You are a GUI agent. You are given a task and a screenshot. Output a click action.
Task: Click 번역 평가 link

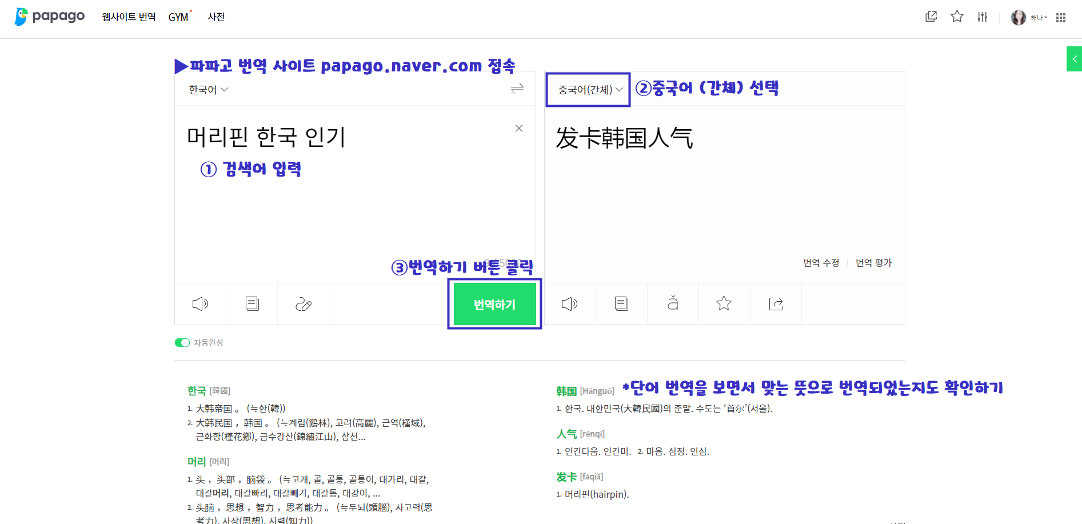(x=873, y=263)
